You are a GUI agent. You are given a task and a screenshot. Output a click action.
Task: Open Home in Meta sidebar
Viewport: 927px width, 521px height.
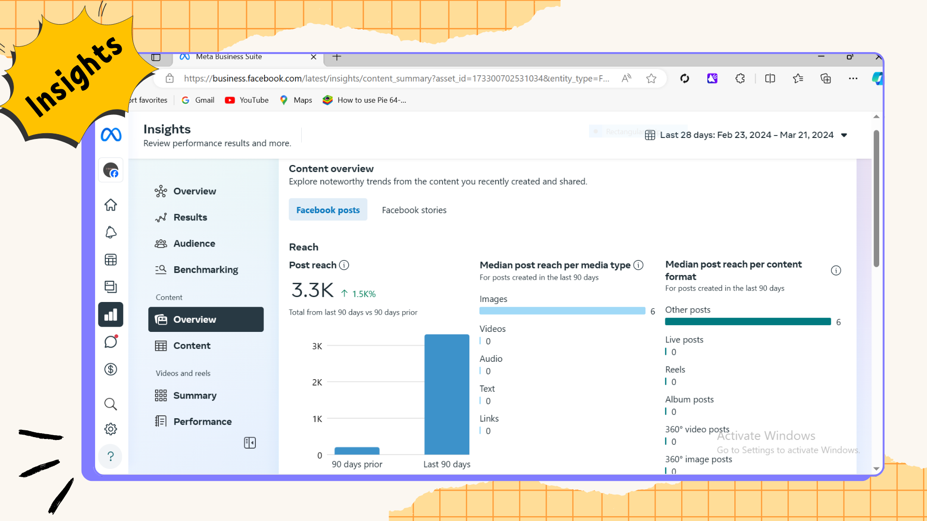point(111,205)
